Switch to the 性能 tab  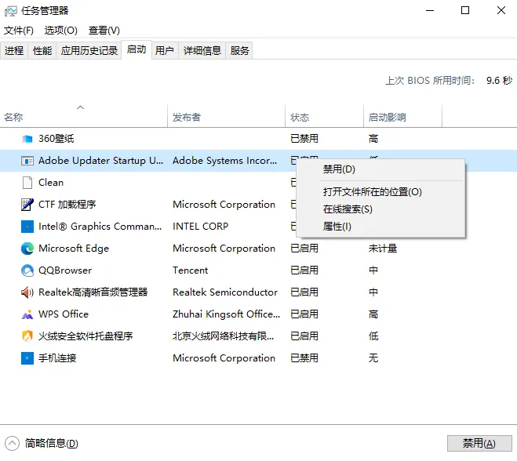pyautogui.click(x=42, y=50)
